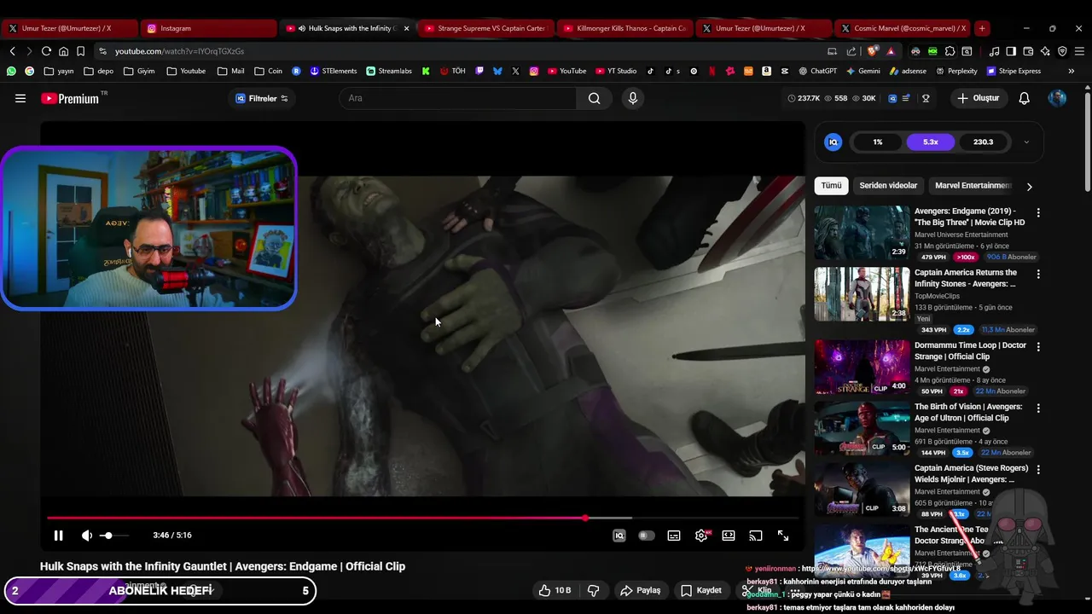Switch to Strange Supreme VS Captain Carter tab
The image size is (1092, 614).
(485, 28)
